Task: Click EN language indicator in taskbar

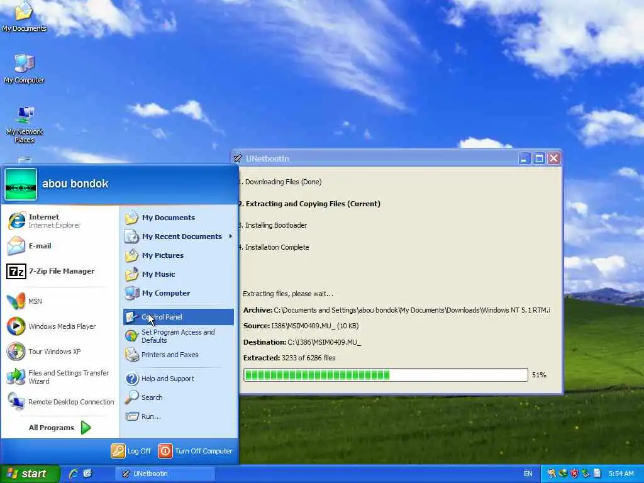Action: pyautogui.click(x=528, y=474)
